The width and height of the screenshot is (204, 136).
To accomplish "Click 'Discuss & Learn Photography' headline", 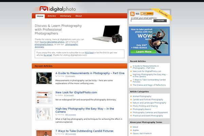I will (58, 30).
